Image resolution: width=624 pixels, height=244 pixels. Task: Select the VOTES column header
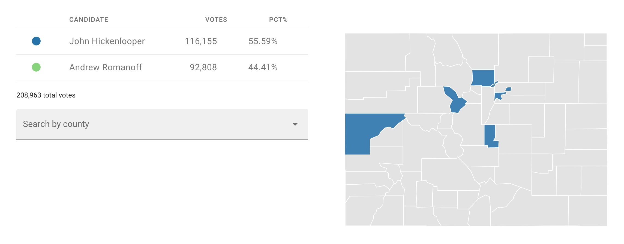coord(216,20)
